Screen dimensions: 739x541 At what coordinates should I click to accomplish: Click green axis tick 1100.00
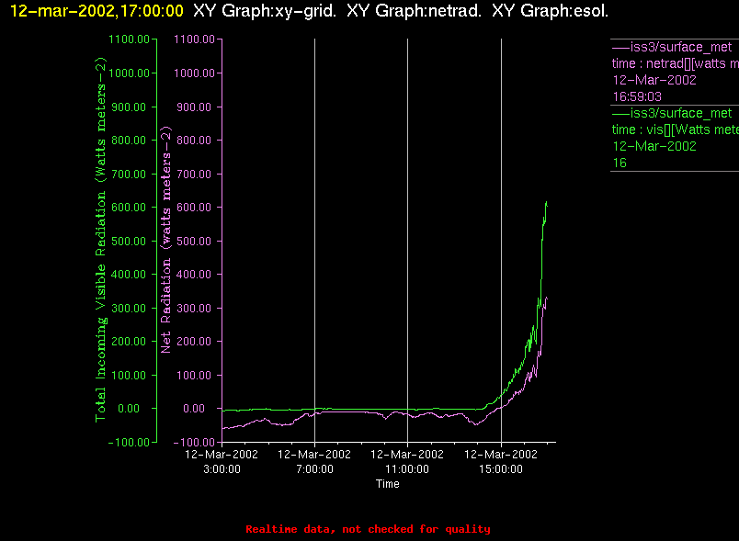(129, 39)
